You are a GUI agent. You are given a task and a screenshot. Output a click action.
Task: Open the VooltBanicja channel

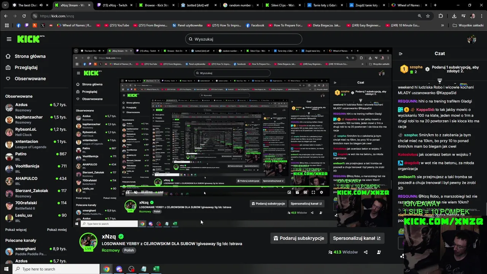click(36, 169)
